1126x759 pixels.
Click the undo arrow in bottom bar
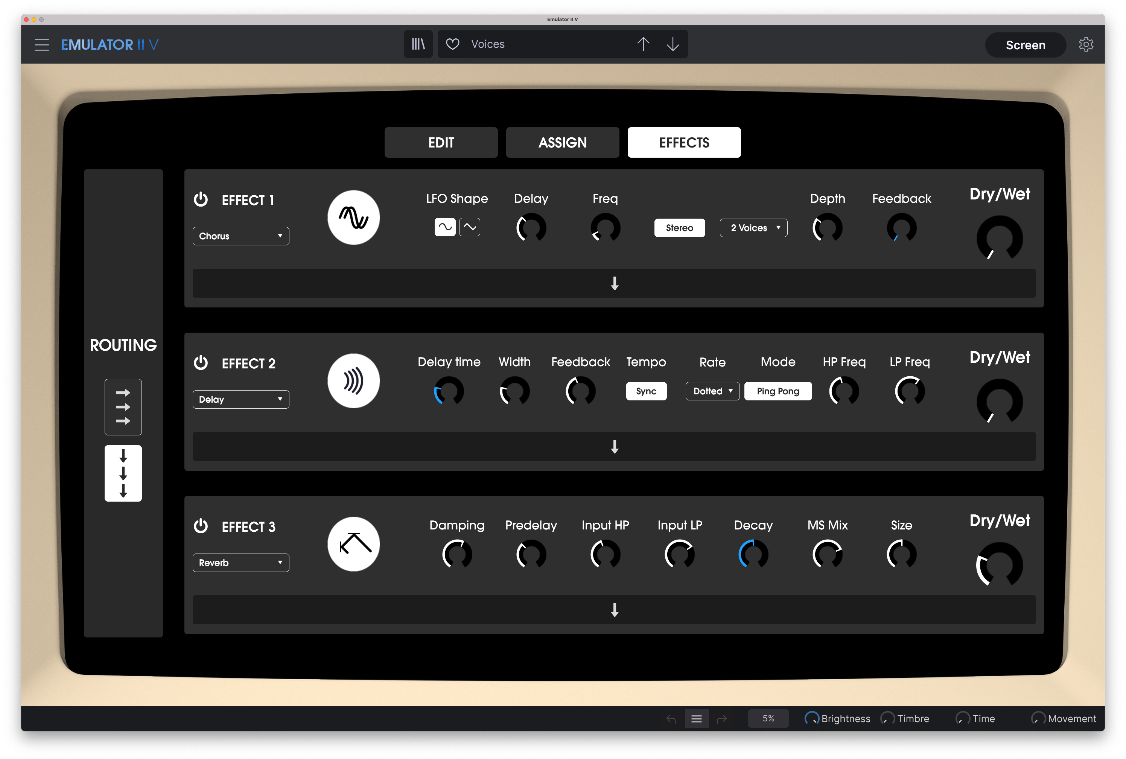[x=671, y=719]
